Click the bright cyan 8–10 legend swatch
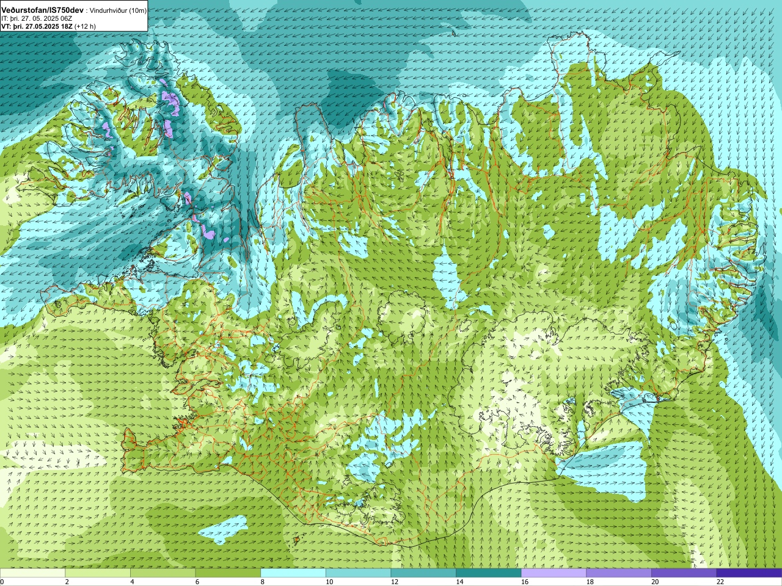The image size is (782, 586). tap(293, 573)
